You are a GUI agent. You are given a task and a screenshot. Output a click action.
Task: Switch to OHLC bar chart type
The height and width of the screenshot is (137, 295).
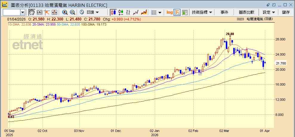[128, 12]
